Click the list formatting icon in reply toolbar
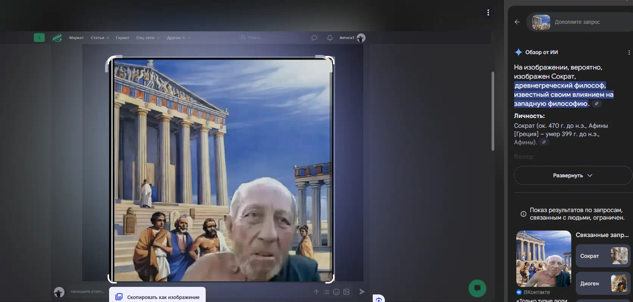The image size is (633, 302). [x=326, y=292]
